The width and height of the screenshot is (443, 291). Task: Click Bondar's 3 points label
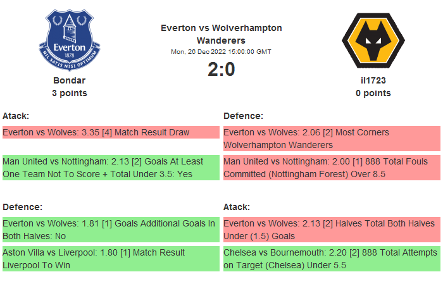pos(70,93)
